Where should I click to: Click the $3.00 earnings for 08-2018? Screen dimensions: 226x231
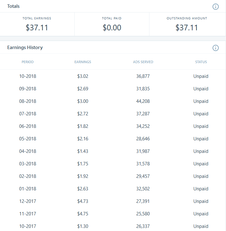(x=83, y=101)
